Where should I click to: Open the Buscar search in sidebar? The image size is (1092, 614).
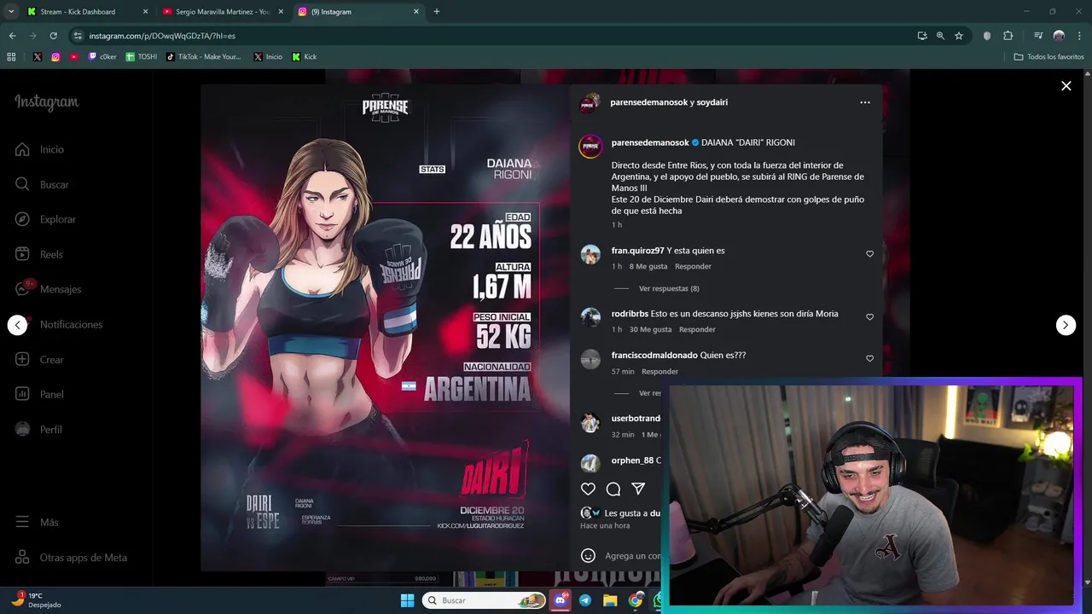[x=42, y=184]
